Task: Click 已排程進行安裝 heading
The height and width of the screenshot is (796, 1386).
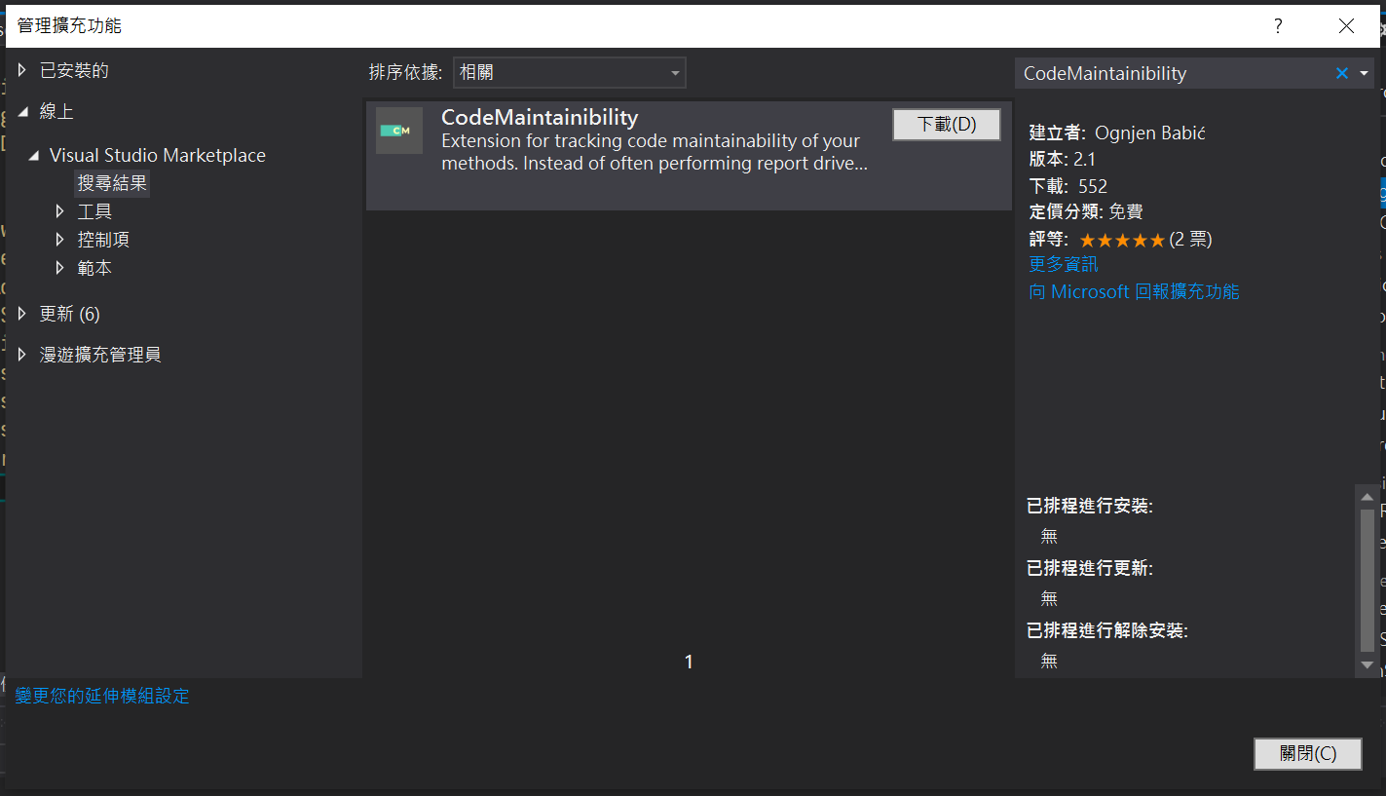Action: [x=1090, y=506]
